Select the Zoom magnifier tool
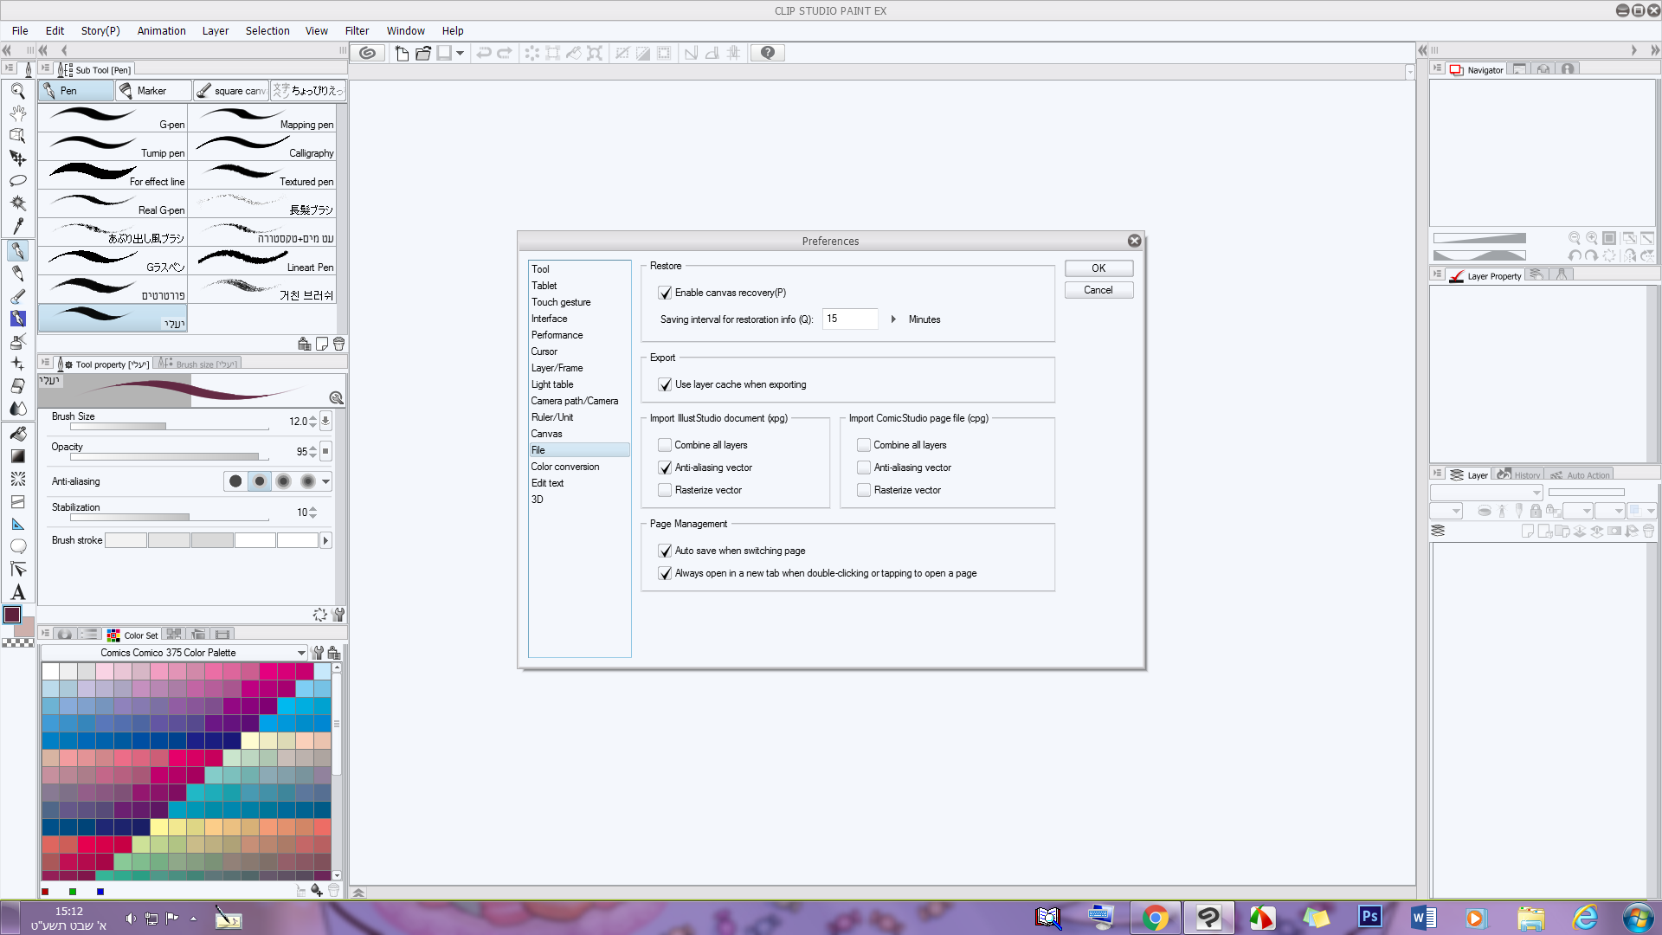 (x=17, y=90)
